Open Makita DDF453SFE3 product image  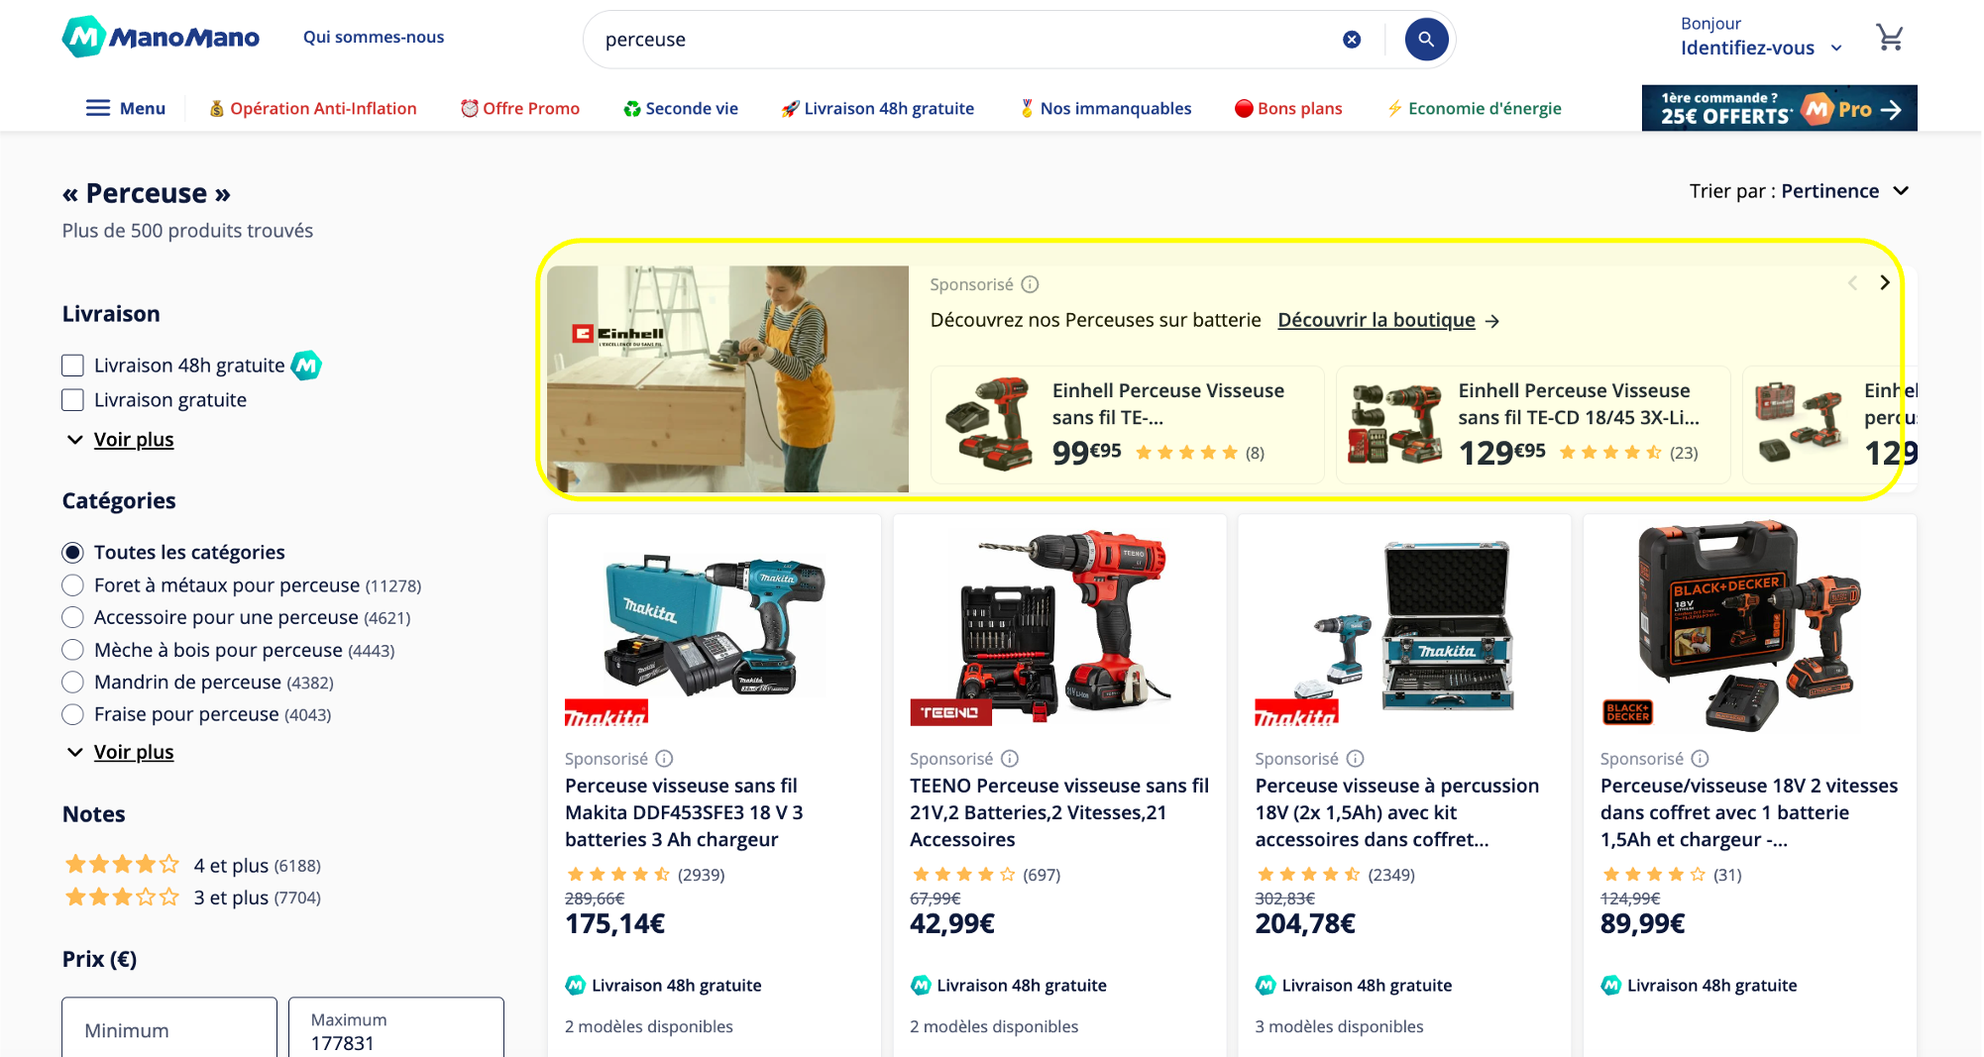714,626
